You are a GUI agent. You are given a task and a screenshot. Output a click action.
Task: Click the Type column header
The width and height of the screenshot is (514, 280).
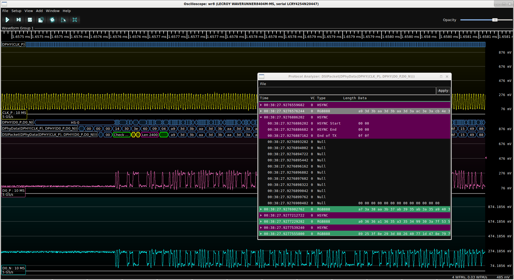coord(321,98)
